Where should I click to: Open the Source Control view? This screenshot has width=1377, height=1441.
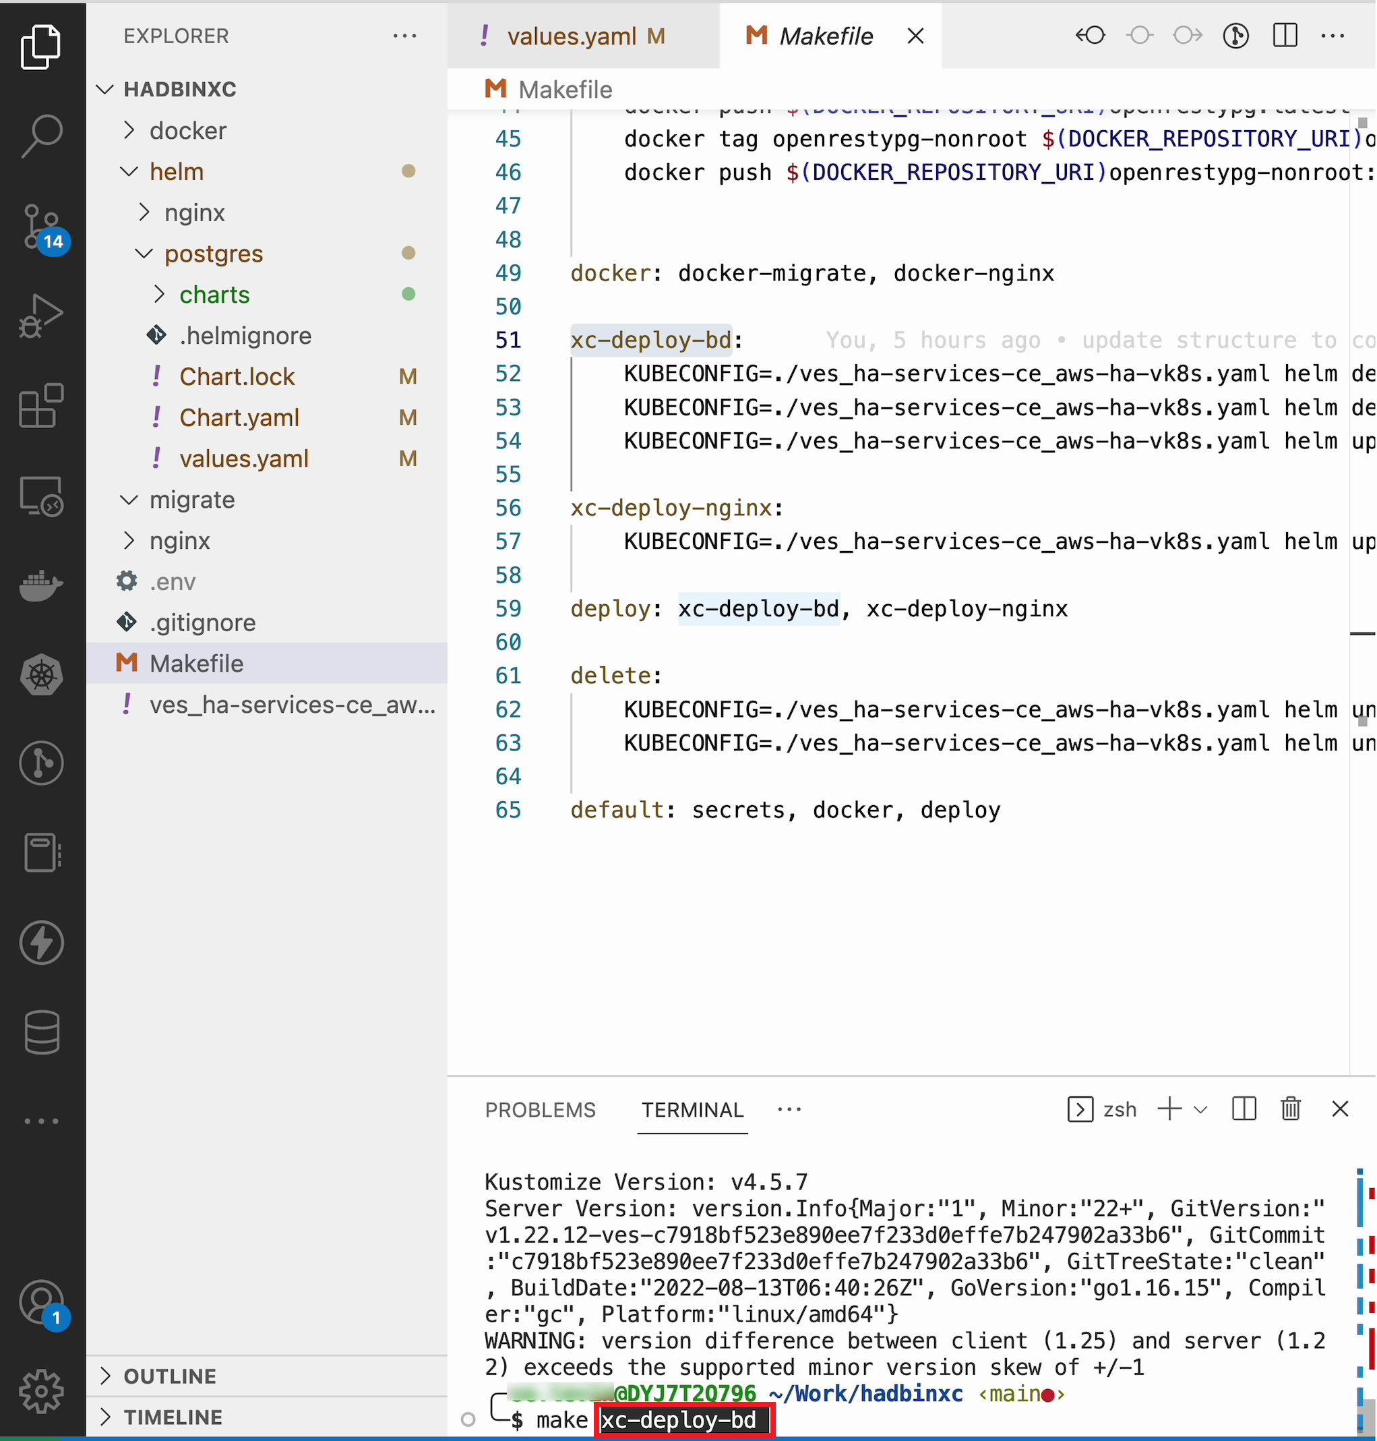coord(42,225)
